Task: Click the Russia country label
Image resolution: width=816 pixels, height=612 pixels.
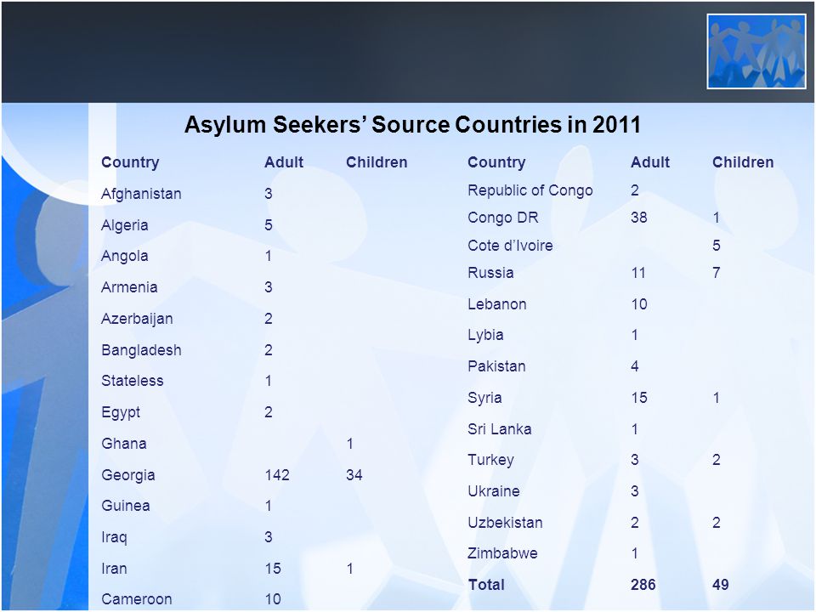Action: coord(490,273)
